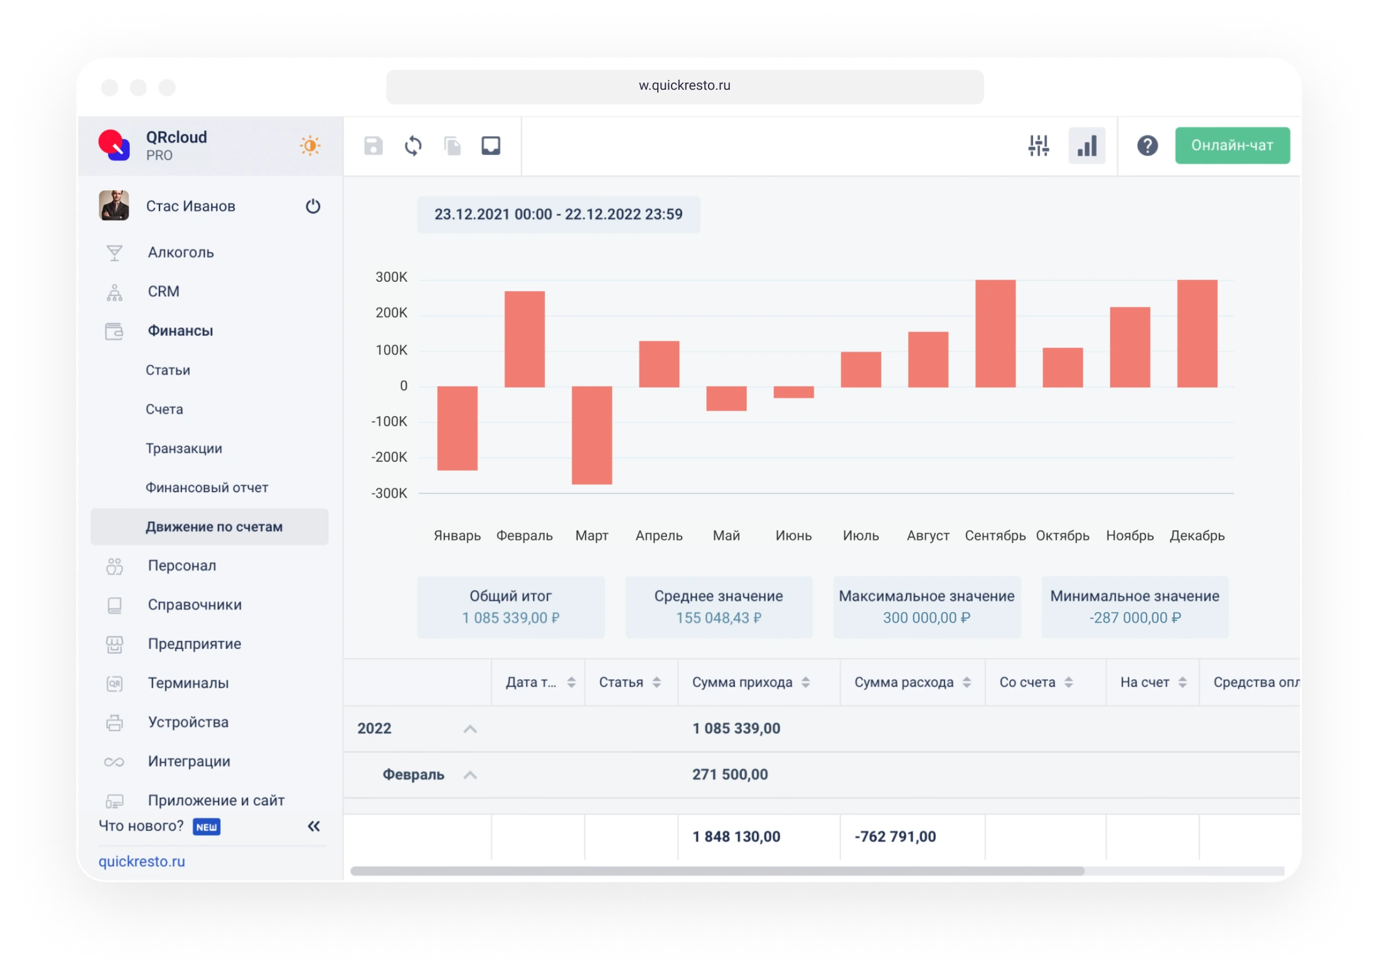Toggle the bar chart display button
Image resolution: width=1377 pixels, height=976 pixels.
click(x=1087, y=146)
